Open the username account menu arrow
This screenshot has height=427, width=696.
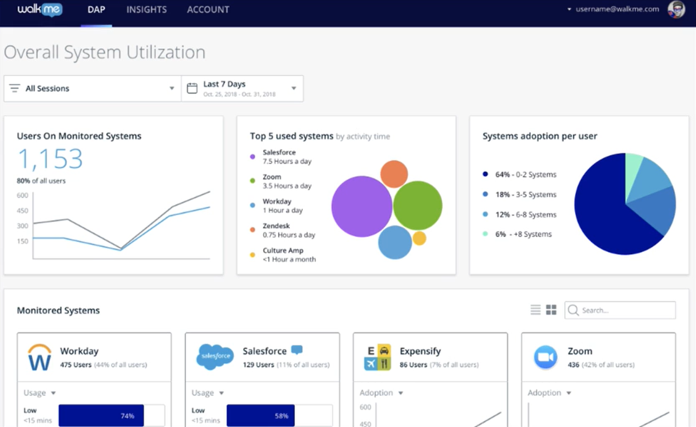click(569, 9)
